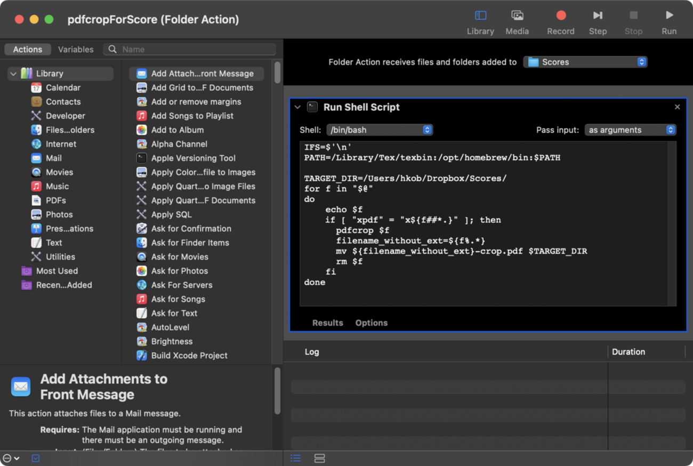Select Add Attachments to Front Message action

(x=196, y=74)
